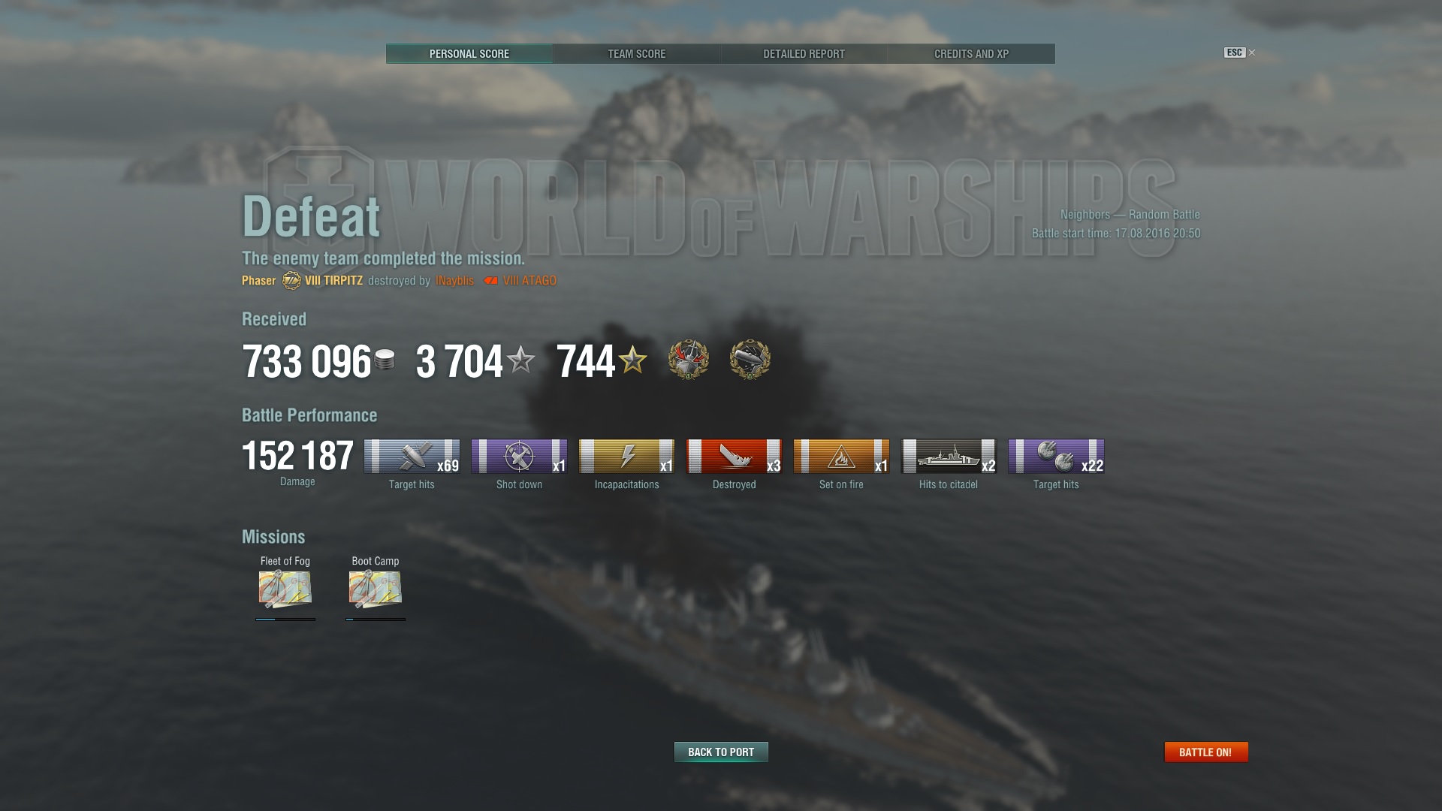
Task: Open the Detailed Report tab
Action: click(804, 54)
